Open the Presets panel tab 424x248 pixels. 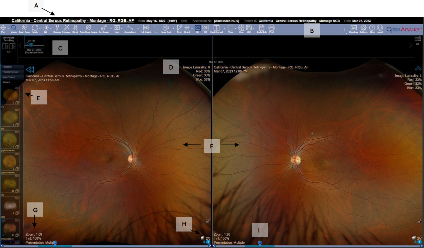coord(12,67)
